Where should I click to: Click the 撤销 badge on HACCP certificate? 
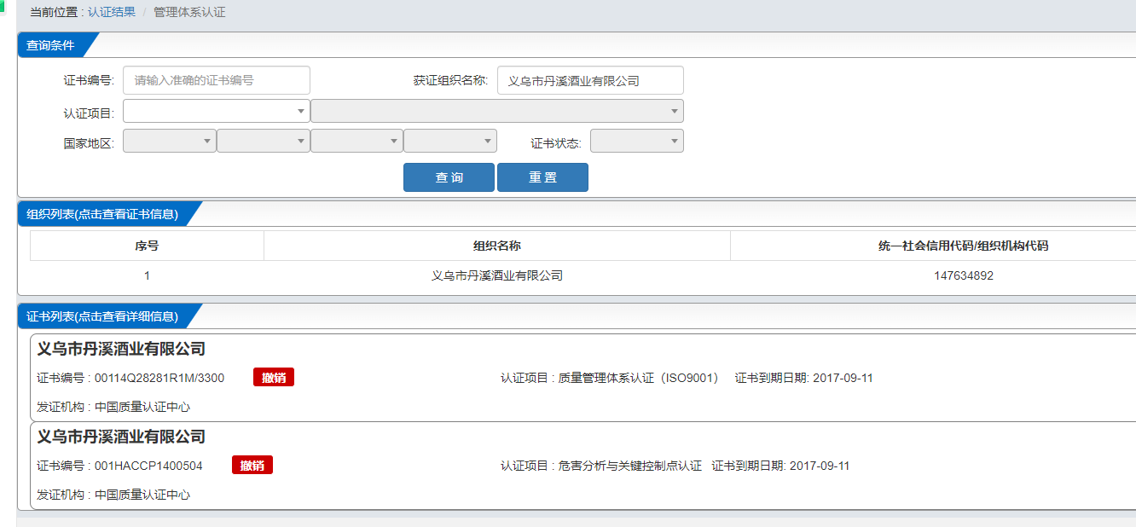pos(252,466)
